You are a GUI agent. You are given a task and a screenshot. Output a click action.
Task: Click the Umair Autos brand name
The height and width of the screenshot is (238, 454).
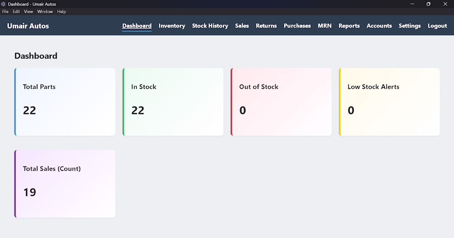28,26
